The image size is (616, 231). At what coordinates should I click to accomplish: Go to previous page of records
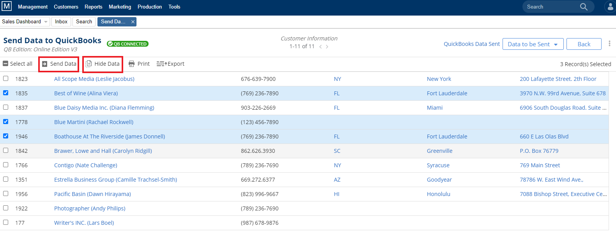point(320,47)
